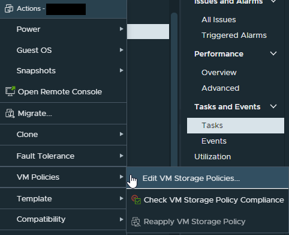Select Check VM Storage Policy Compliance
This screenshot has width=289, height=235.
207,200
